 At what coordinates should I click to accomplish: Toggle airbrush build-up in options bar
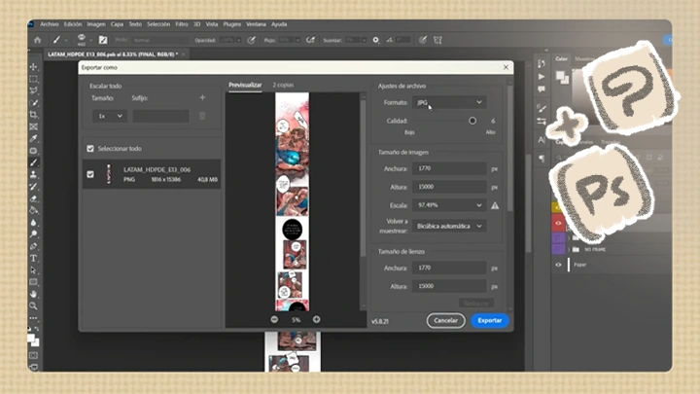coord(311,40)
